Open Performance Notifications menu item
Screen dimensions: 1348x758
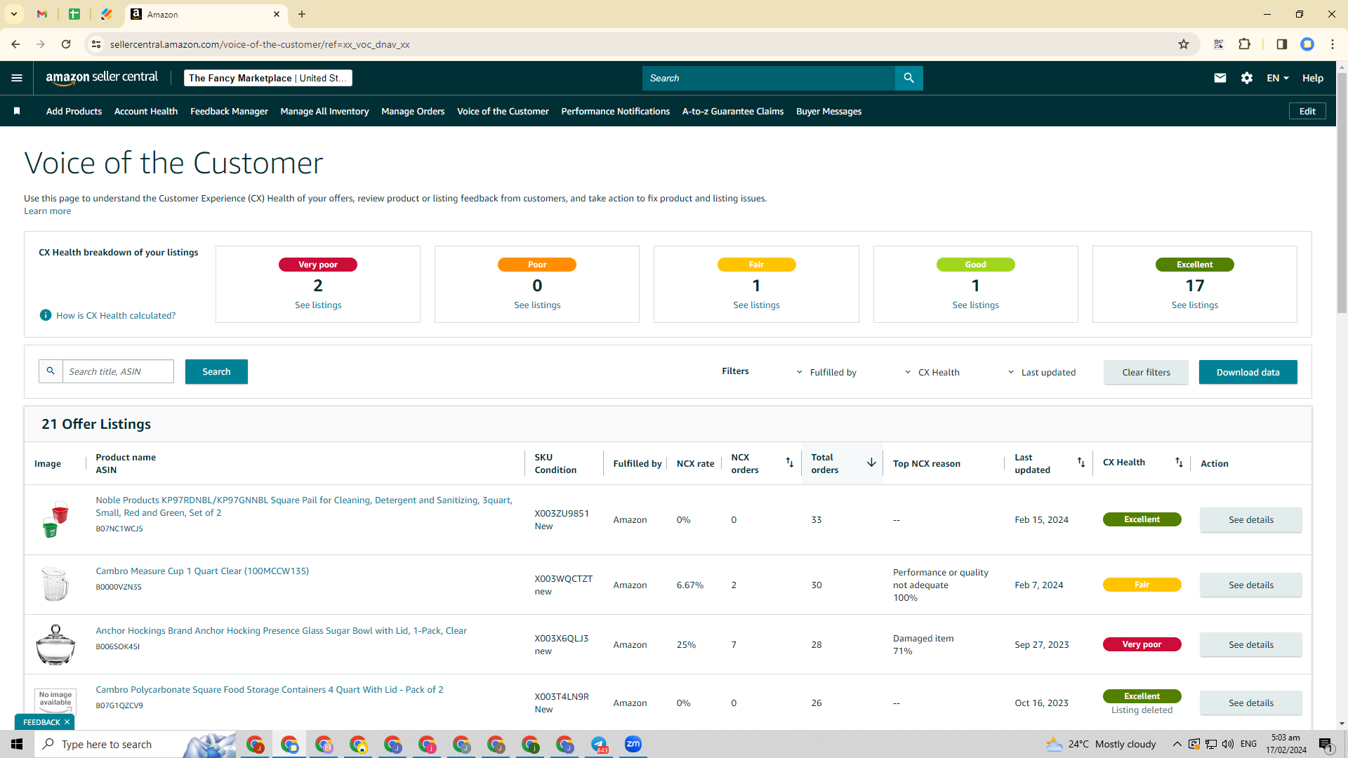[616, 111]
